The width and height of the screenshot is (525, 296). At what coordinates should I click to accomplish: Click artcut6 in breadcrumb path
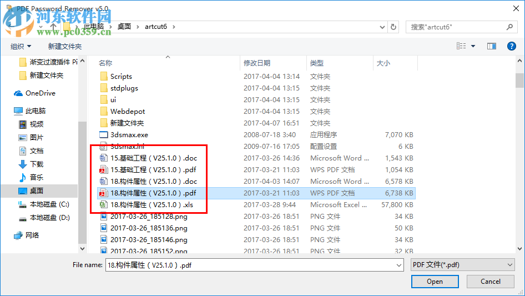point(156,27)
